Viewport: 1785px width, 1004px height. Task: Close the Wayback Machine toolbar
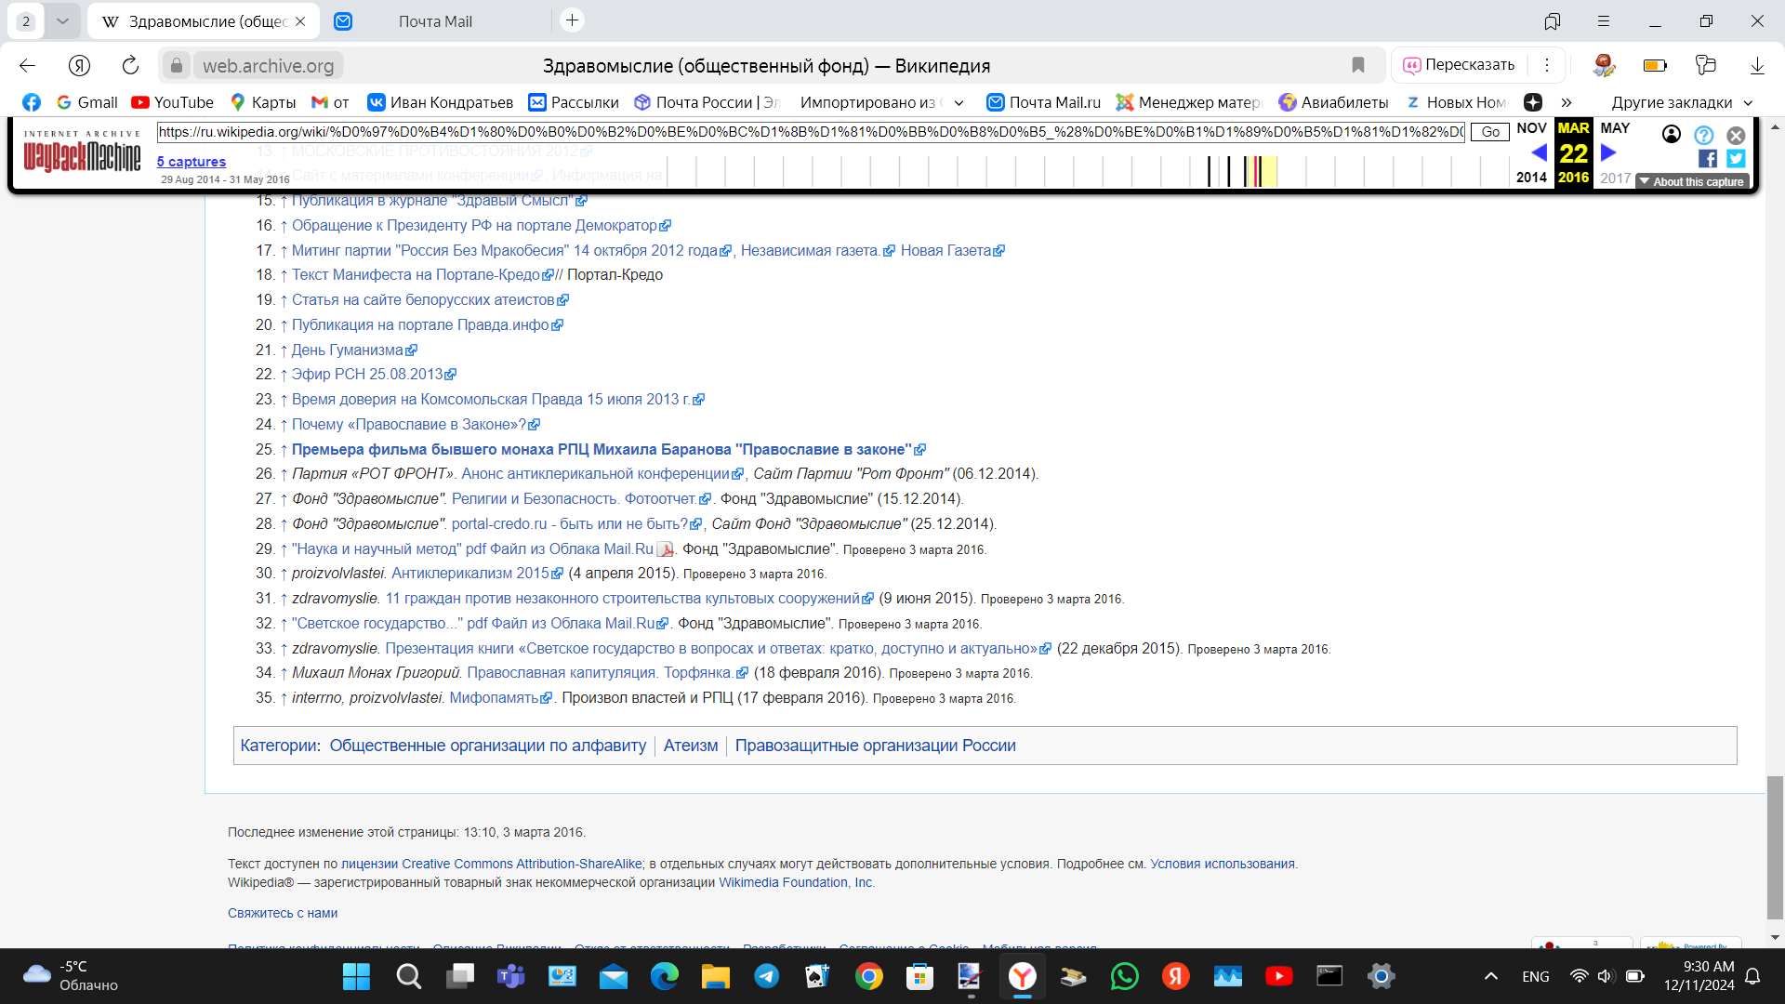[1736, 135]
